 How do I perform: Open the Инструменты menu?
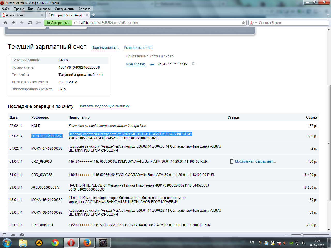click(65, 9)
